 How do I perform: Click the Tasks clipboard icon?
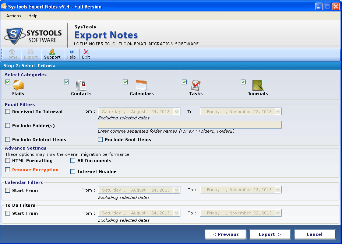pyautogui.click(x=196, y=85)
